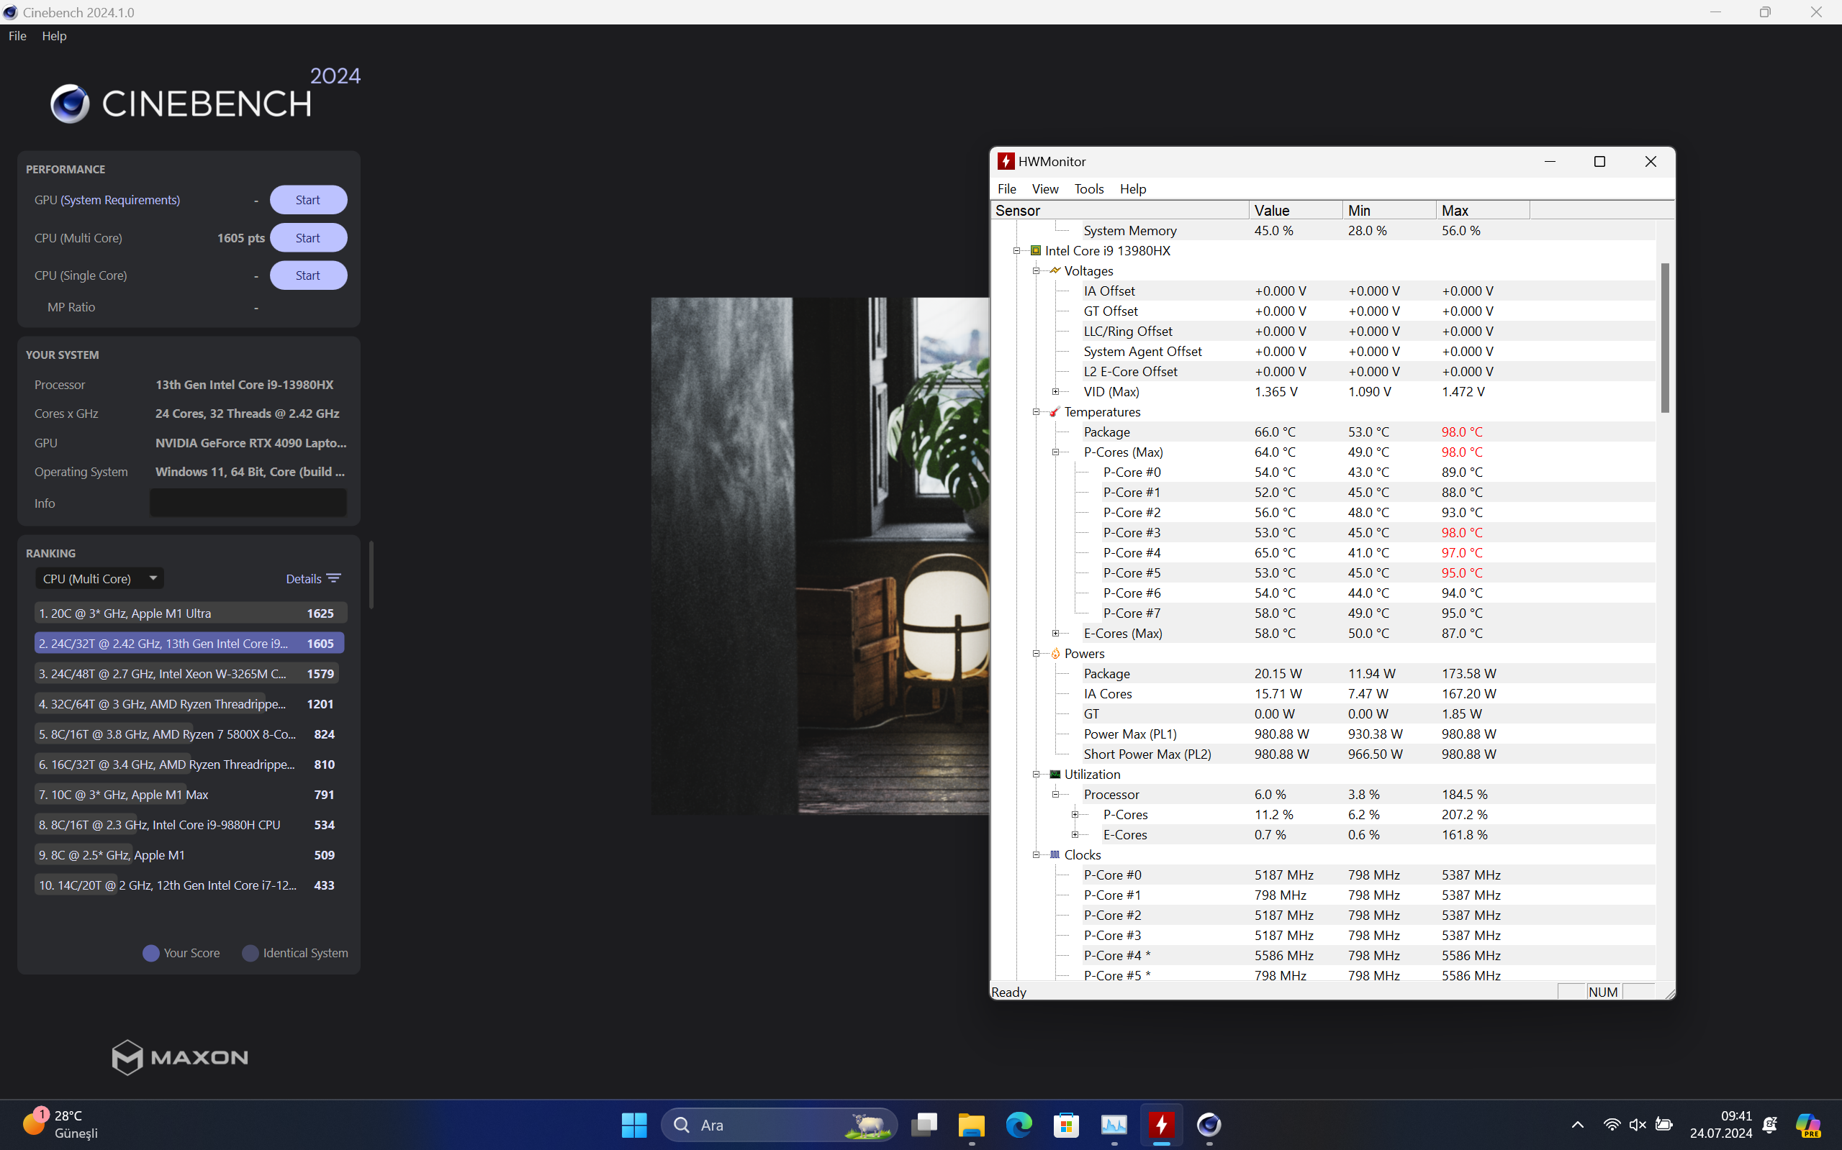The height and width of the screenshot is (1150, 1842).
Task: Open File Explorer from the taskbar
Action: click(971, 1124)
